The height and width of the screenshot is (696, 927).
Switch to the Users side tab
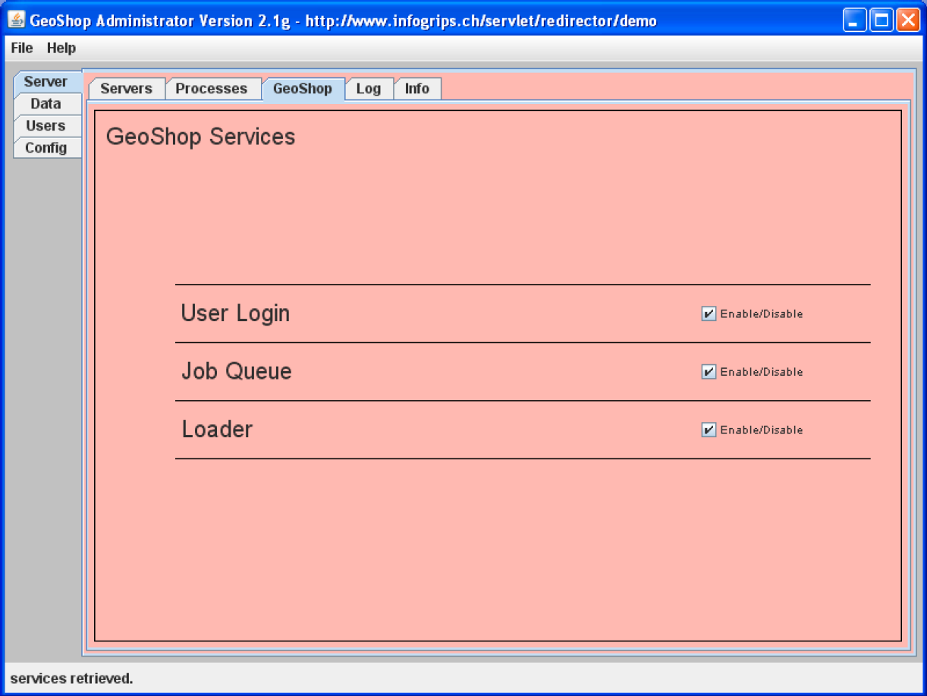point(46,126)
